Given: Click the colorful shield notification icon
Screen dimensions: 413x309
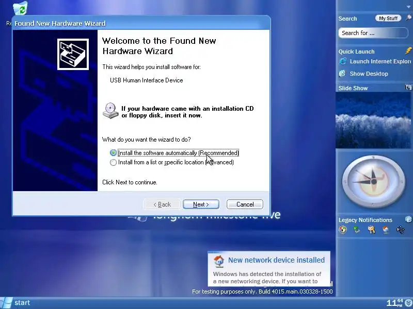Looking at the screenshot, I should point(343,230).
